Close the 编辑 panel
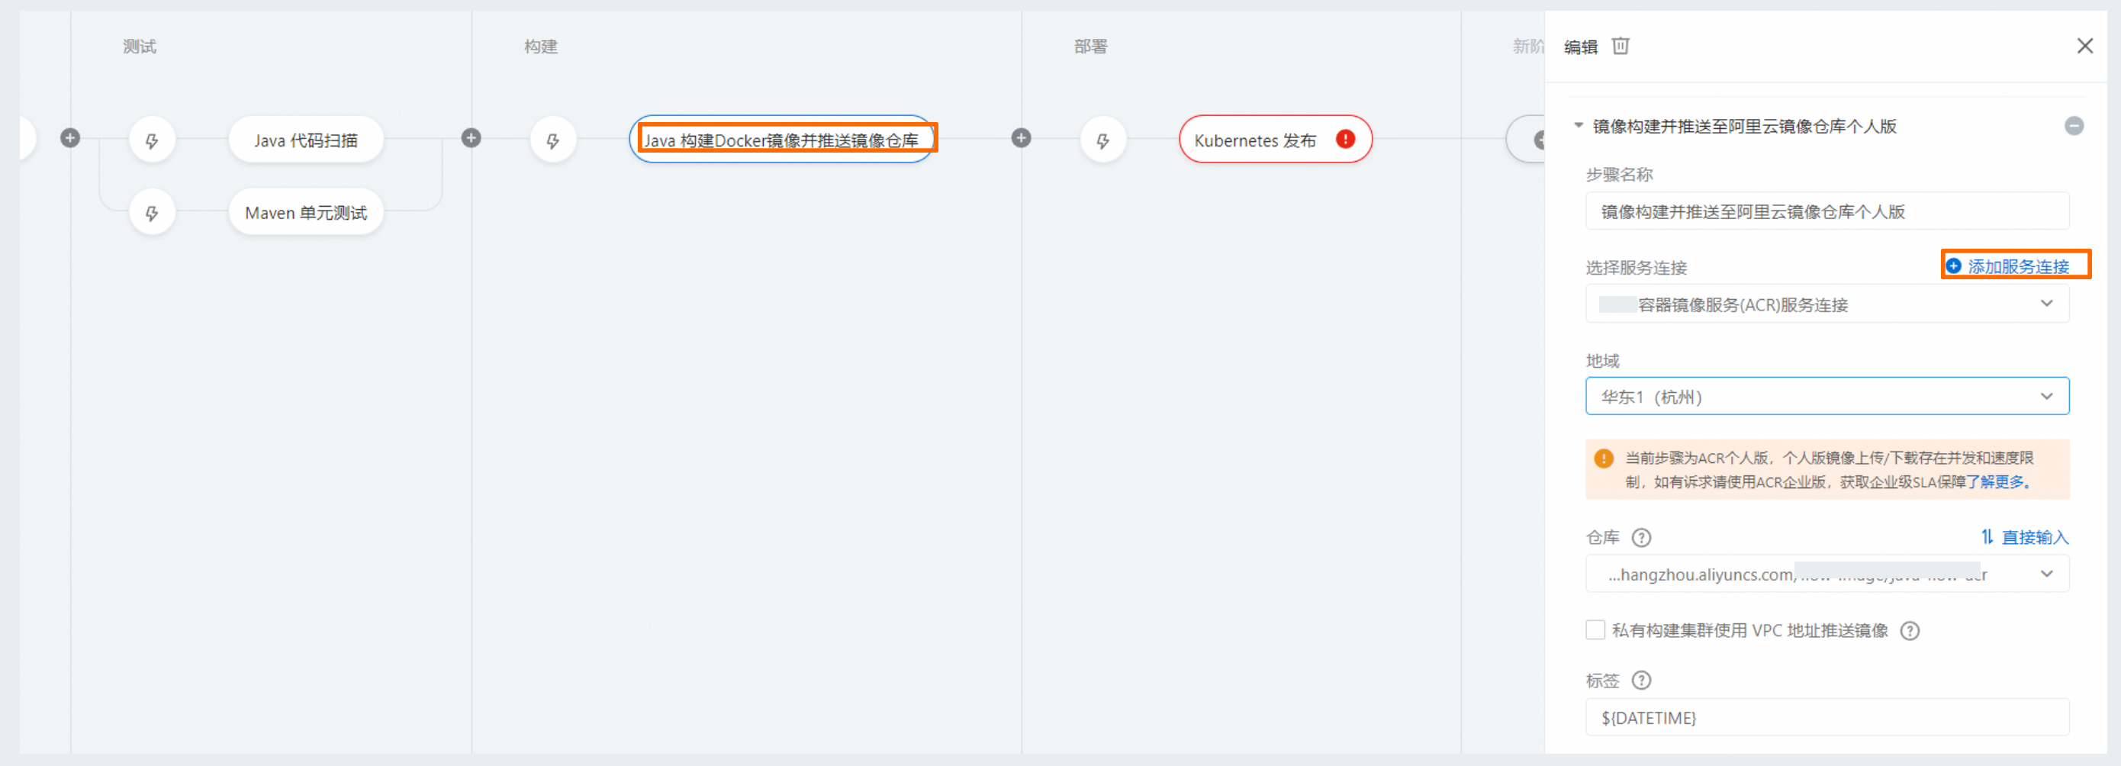 [x=2084, y=46]
